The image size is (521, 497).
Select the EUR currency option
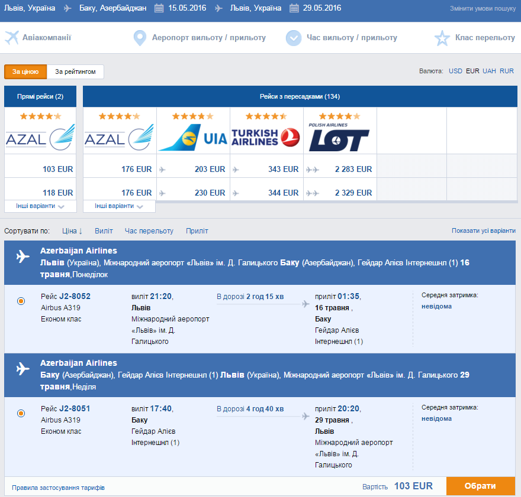coord(472,71)
